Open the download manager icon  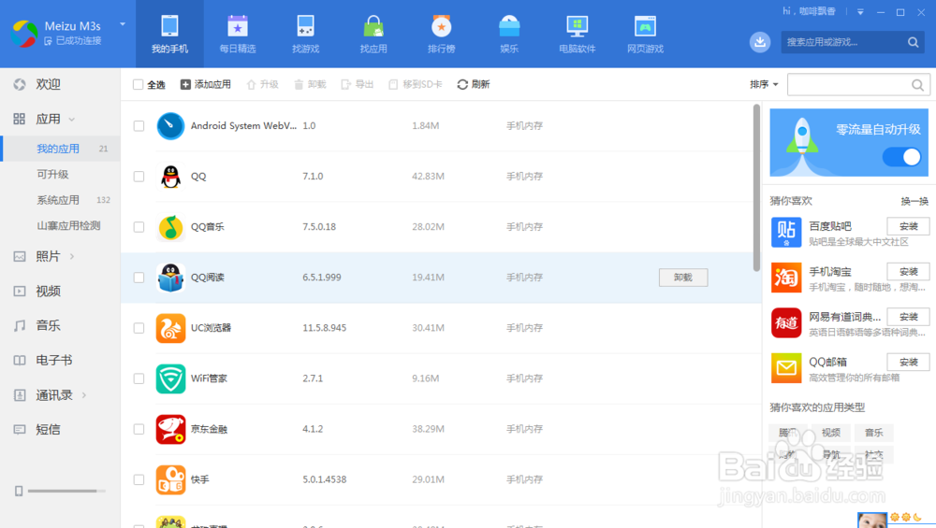(760, 42)
